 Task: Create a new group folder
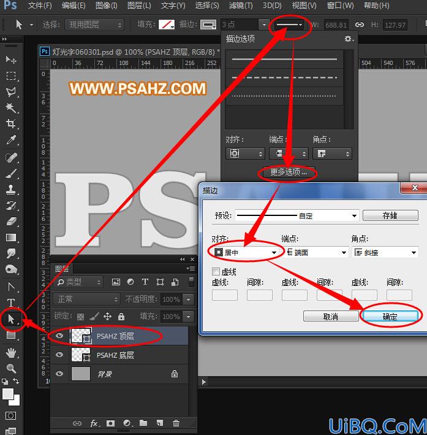tap(143, 423)
